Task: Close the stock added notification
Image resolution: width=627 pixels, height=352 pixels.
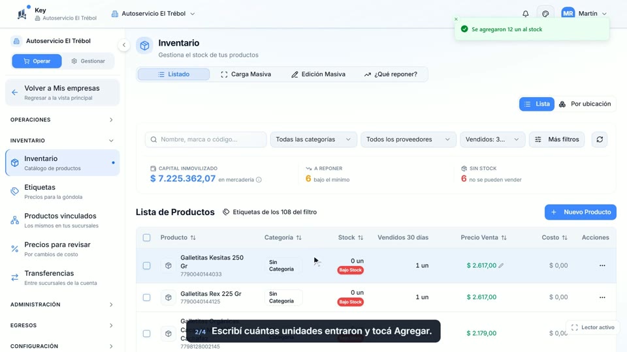Action: click(x=456, y=19)
